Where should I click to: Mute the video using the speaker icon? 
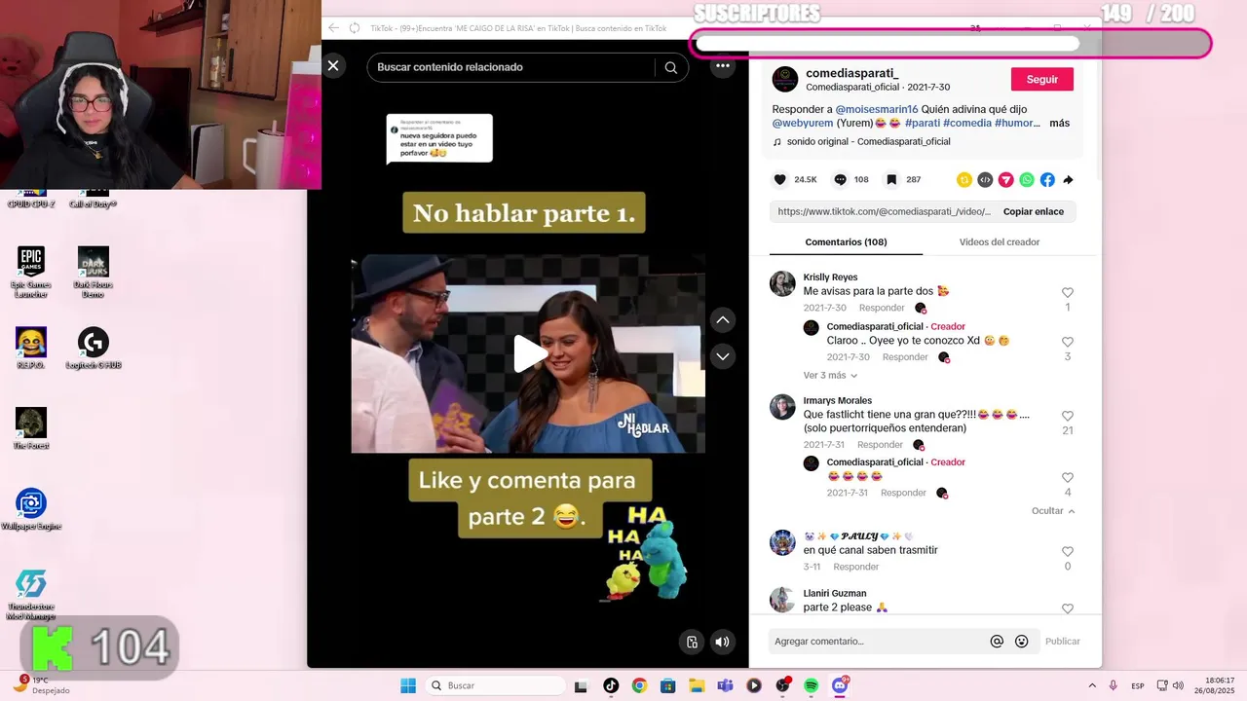tap(722, 642)
